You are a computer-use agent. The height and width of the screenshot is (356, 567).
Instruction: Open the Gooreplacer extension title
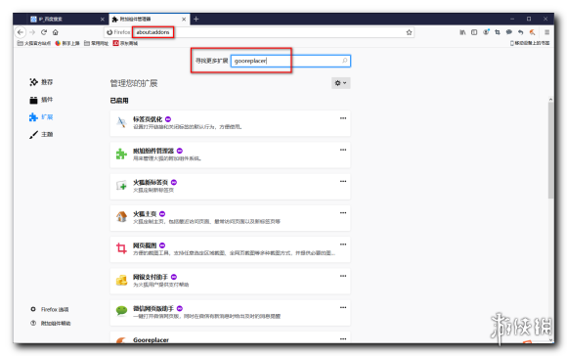151,340
